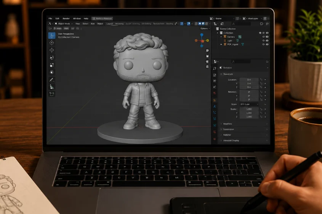
Task: Open the viewport Object menu
Action: click(100, 24)
